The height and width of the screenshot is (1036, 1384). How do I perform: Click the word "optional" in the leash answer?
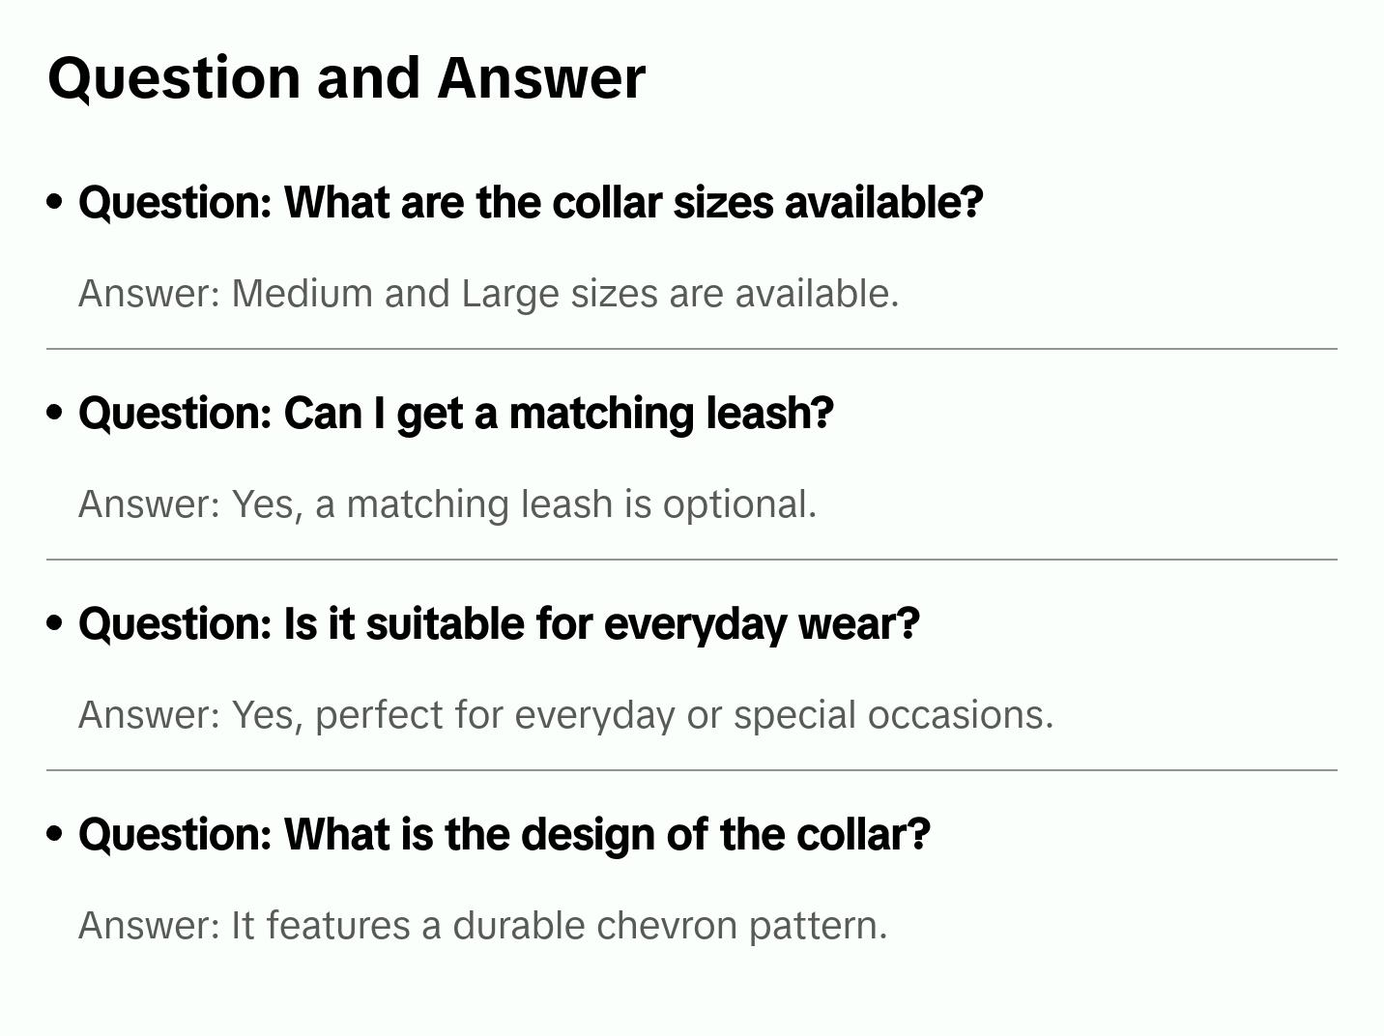click(x=739, y=504)
